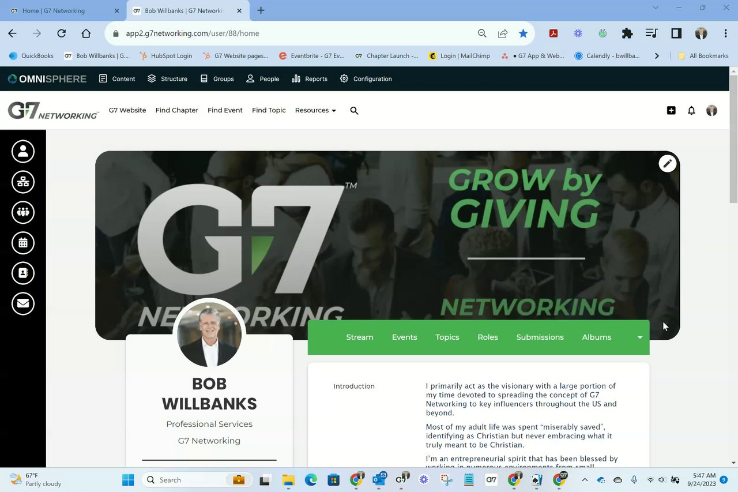Open the Windows Start menu
Viewport: 738px width, 492px height.
coord(128,480)
